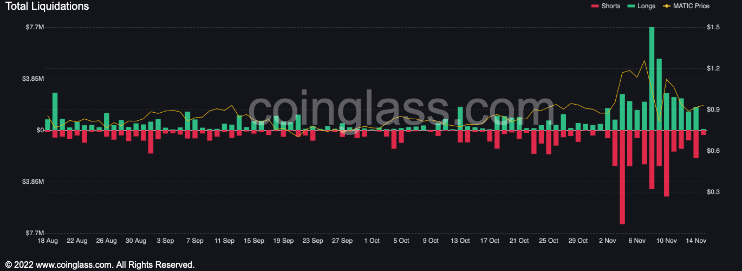
Task: Click the 18 Aug date axis label
Action: pyautogui.click(x=48, y=241)
